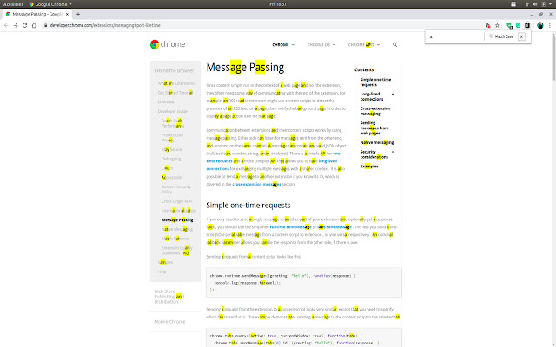Select Message Passing in the sidebar
The image size is (556, 347).
click(177, 219)
